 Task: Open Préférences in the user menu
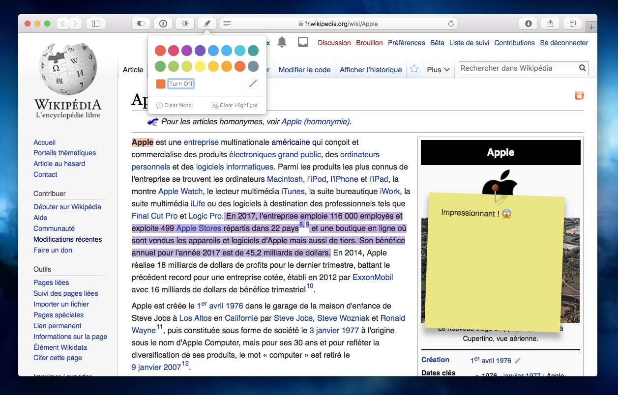(407, 43)
